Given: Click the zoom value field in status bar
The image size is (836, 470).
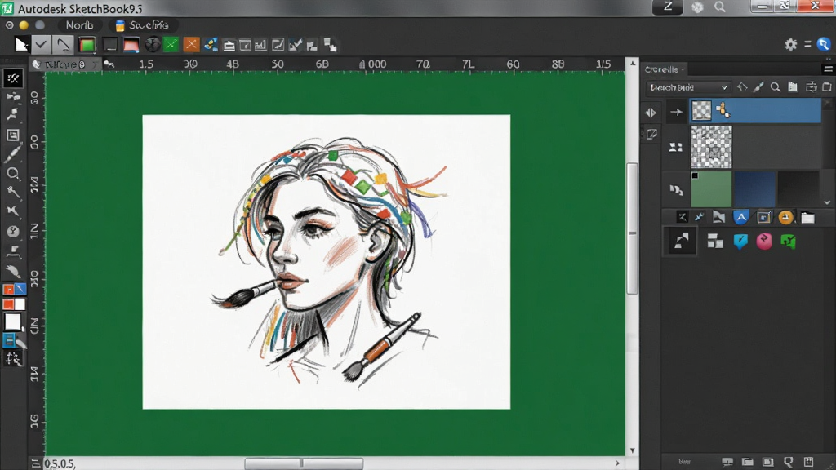Looking at the screenshot, I should point(60,464).
